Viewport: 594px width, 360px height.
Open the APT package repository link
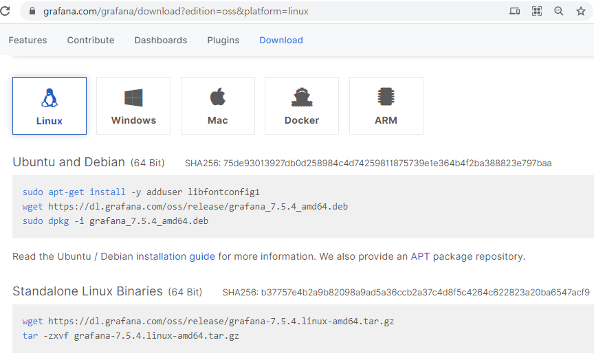pyautogui.click(x=420, y=256)
